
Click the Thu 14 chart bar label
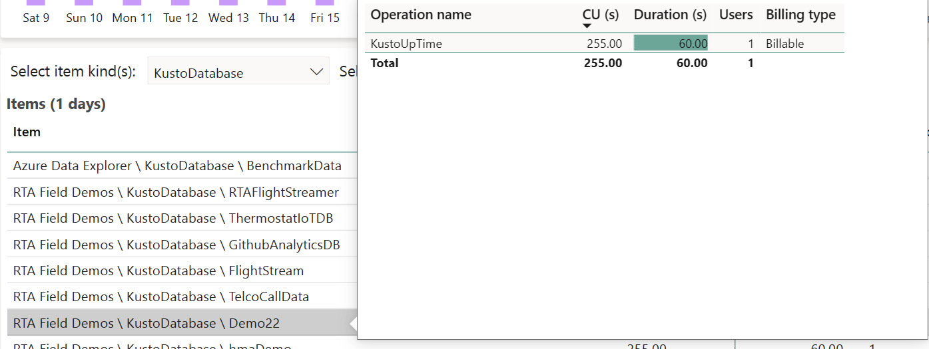277,18
